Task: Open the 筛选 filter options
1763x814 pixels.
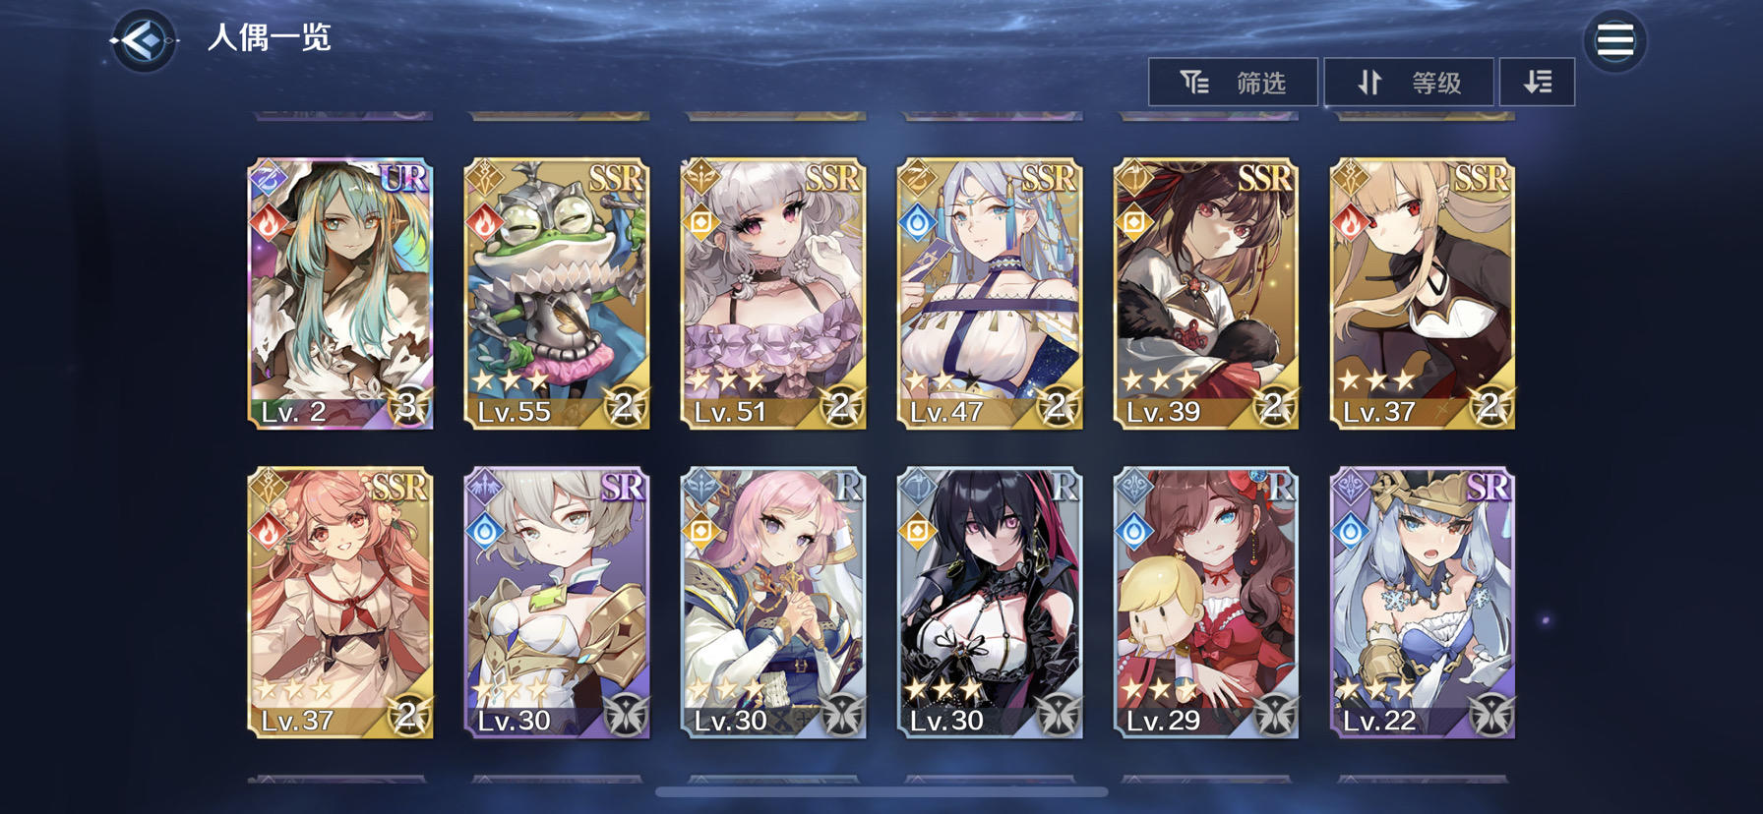Action: point(1233,82)
